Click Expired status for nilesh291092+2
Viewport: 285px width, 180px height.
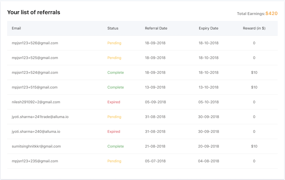pos(114,102)
